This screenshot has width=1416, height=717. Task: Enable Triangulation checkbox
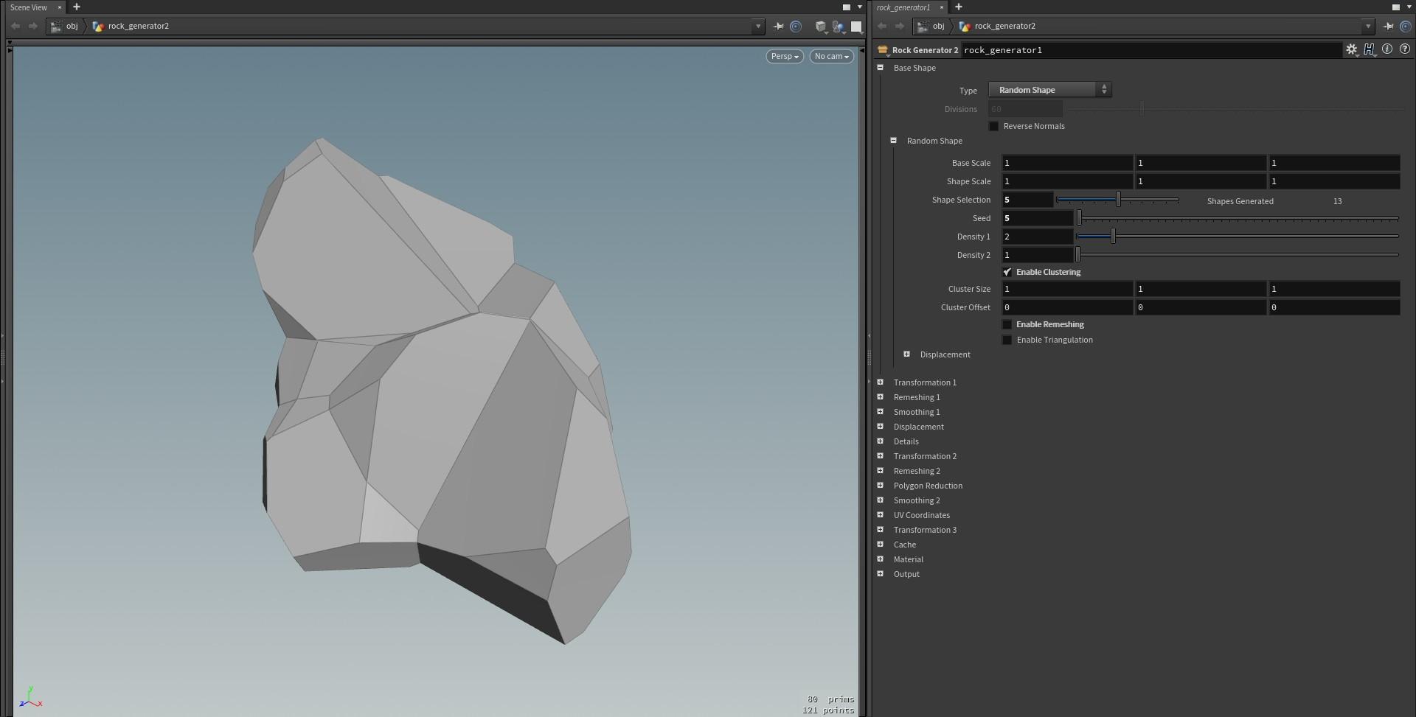1007,340
